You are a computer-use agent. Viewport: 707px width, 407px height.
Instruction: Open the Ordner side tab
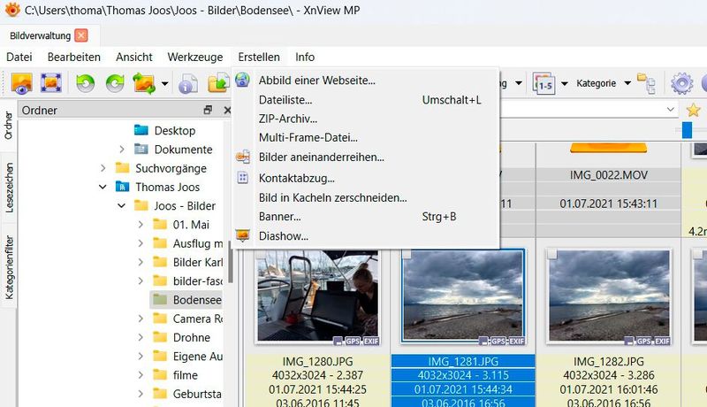click(8, 126)
